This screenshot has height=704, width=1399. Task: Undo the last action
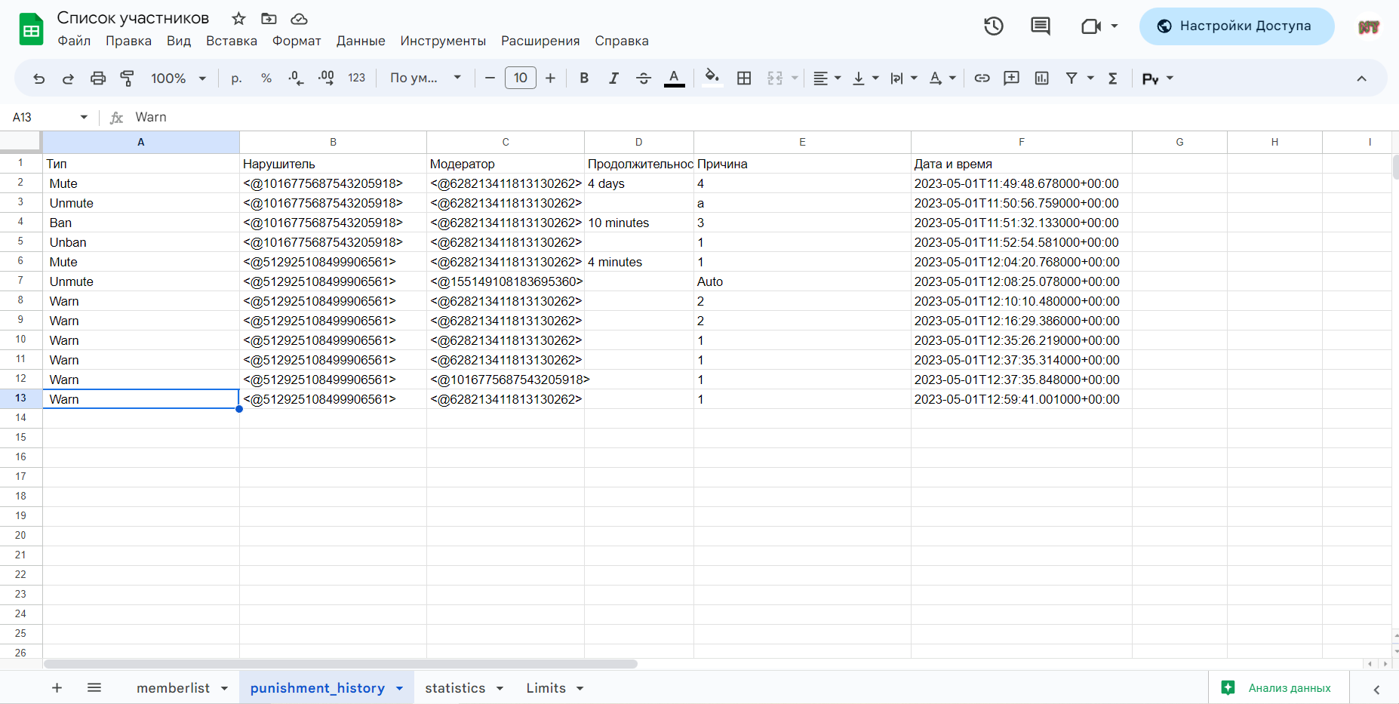[38, 78]
